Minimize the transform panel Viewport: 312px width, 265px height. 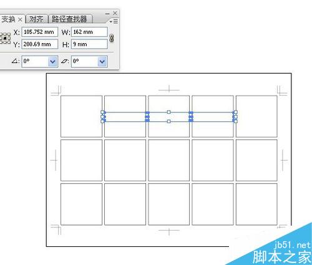(x=107, y=14)
